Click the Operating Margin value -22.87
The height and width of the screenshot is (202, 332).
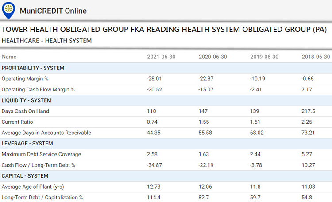pos(206,79)
